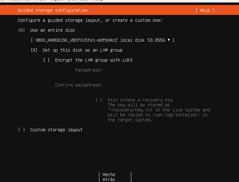Image resolution: width=239 pixels, height=182 pixels.
Task: Enable the LUKS encryption checkbox box
Action: (x=46, y=60)
